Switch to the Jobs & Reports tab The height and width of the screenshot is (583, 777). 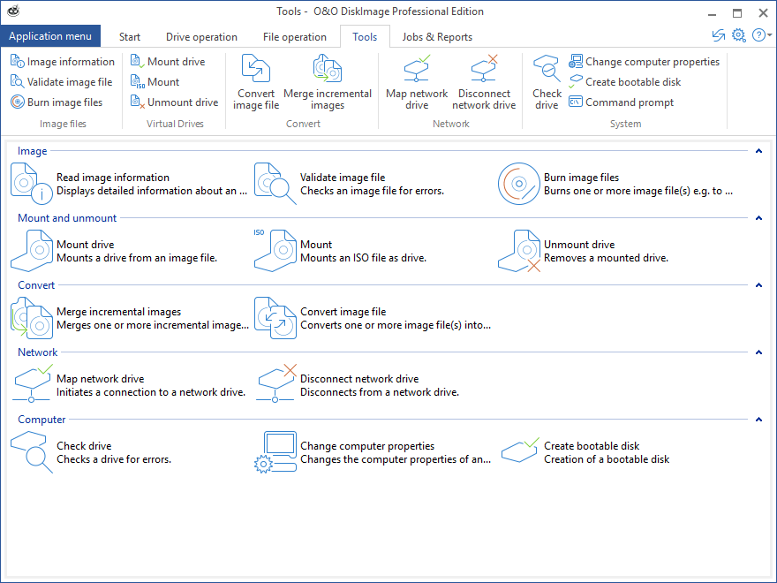click(x=437, y=37)
